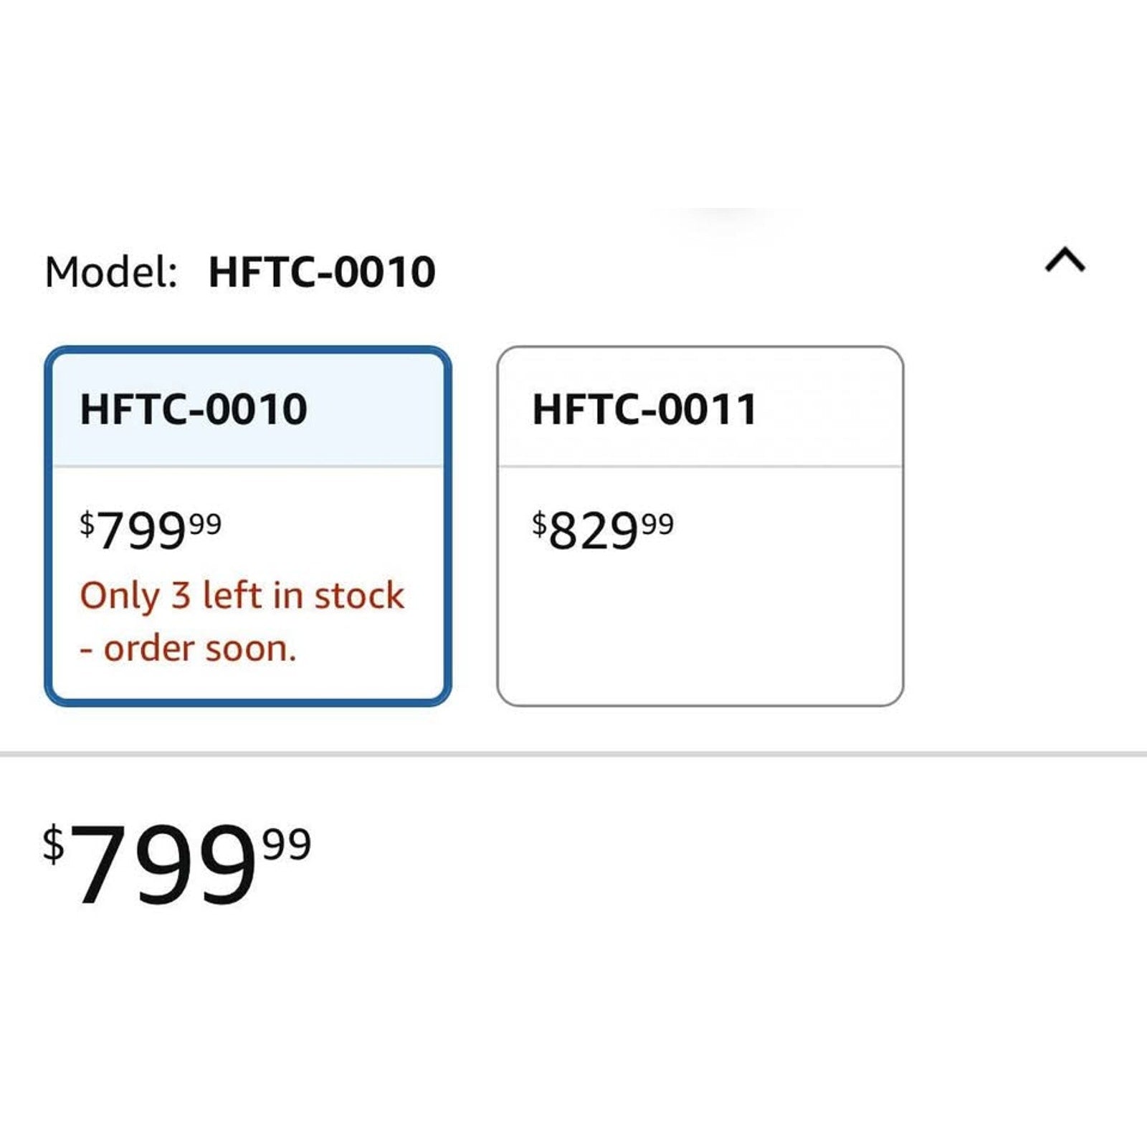Screen dimensions: 1147x1147
Task: Select the HFTC-0010 model option card
Action: [248, 526]
